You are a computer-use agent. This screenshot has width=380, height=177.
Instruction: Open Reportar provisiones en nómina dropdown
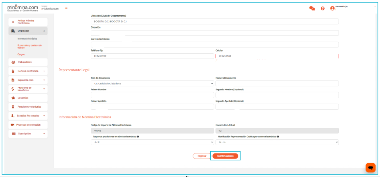pyautogui.click(x=152, y=142)
